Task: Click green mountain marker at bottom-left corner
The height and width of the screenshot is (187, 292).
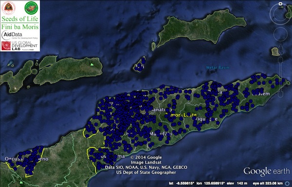Action: (x=21, y=182)
